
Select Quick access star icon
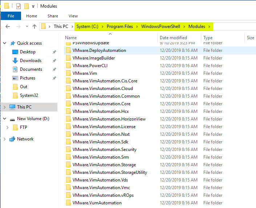point(13,43)
